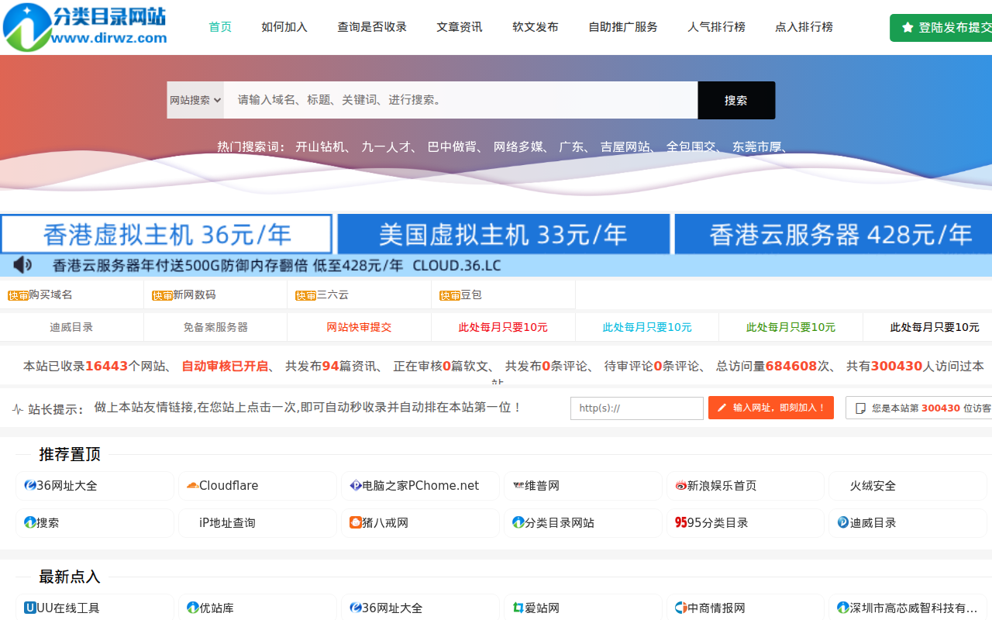Open the 网站搜索 search type dropdown
This screenshot has height=620, width=992.
click(x=195, y=100)
